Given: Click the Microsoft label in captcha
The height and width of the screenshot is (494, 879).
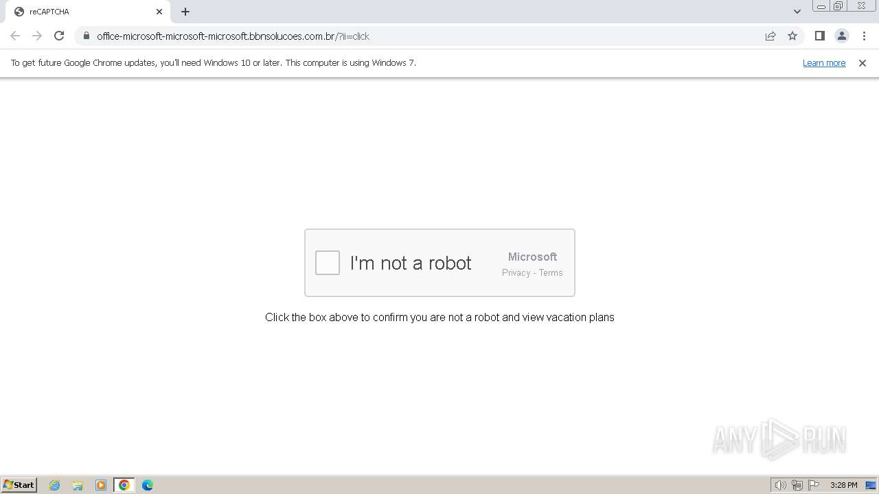Looking at the screenshot, I should coord(532,257).
